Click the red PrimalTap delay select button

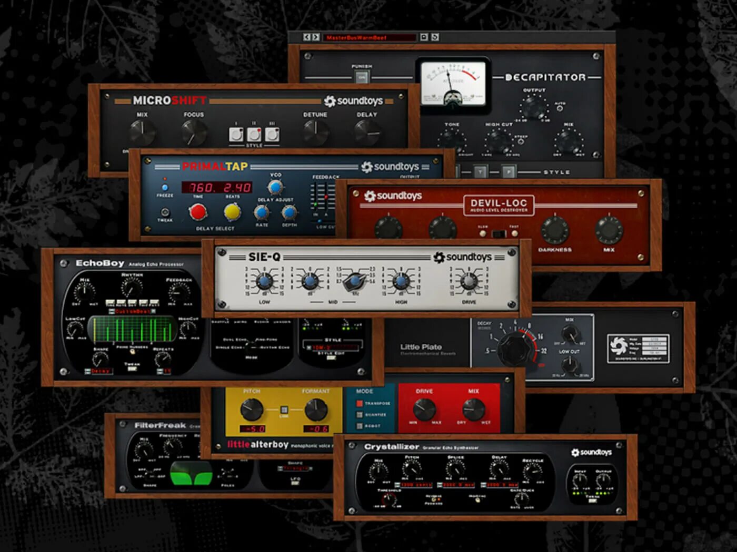[198, 212]
